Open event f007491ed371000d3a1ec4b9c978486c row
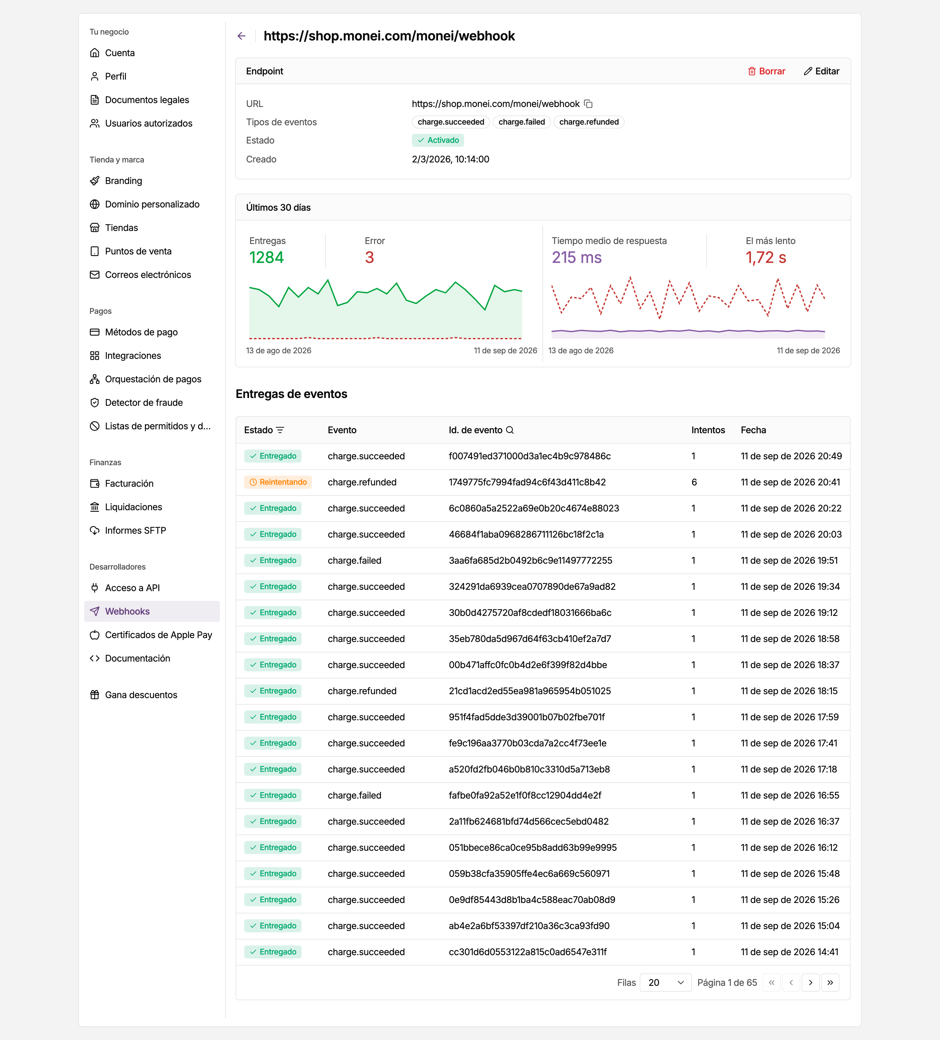The height and width of the screenshot is (1040, 940). 542,456
